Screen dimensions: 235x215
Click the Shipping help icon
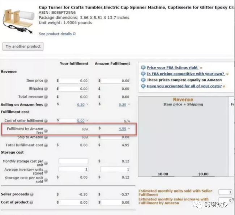coord(46,89)
